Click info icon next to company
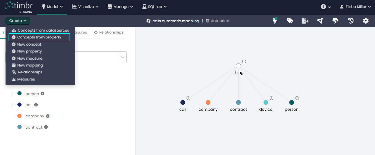Screen dimensions: 375x155 pos(47,116)
